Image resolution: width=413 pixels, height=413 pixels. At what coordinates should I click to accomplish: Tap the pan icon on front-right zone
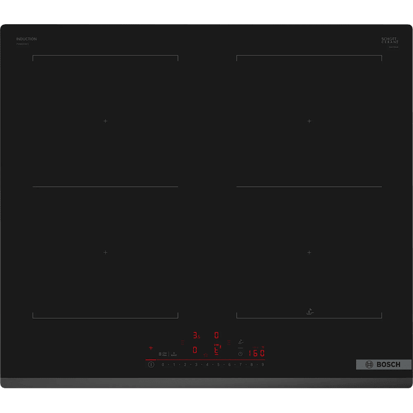coord(310,311)
